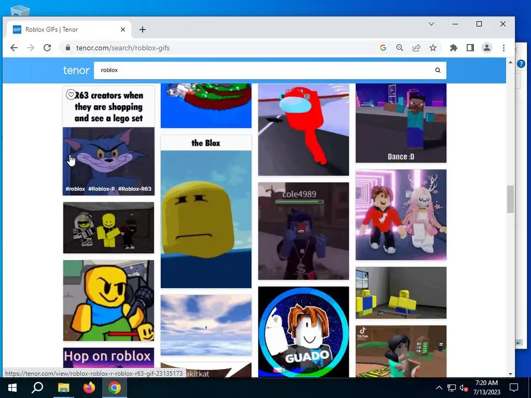Open the taskbar clock and date
Viewport: 531px width, 398px height.
[x=486, y=388]
